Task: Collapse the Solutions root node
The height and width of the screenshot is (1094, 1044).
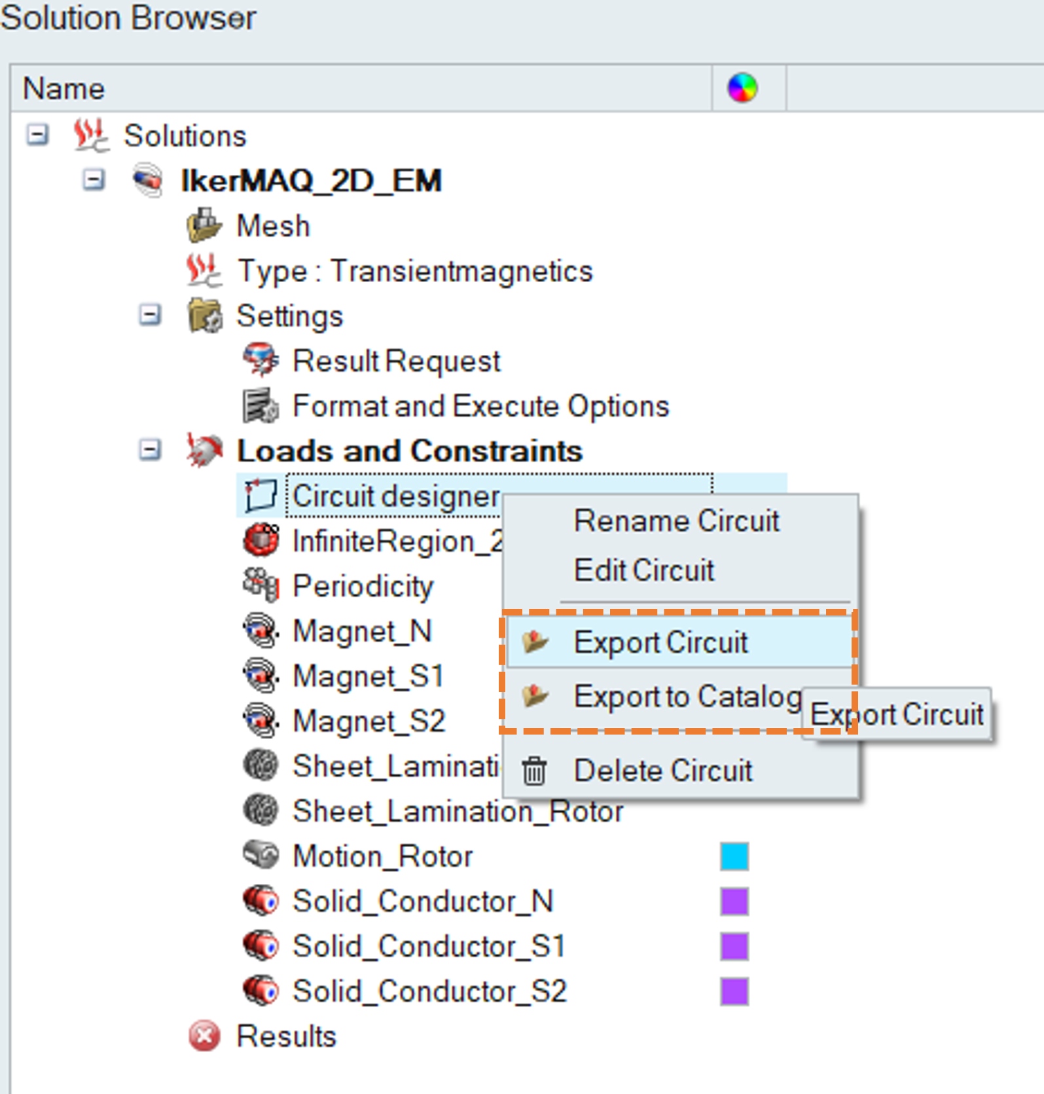Action: click(x=37, y=136)
